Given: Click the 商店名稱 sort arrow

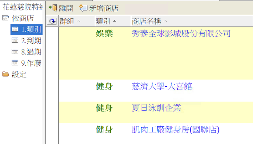Looking at the screenshot, I should click(x=165, y=21).
